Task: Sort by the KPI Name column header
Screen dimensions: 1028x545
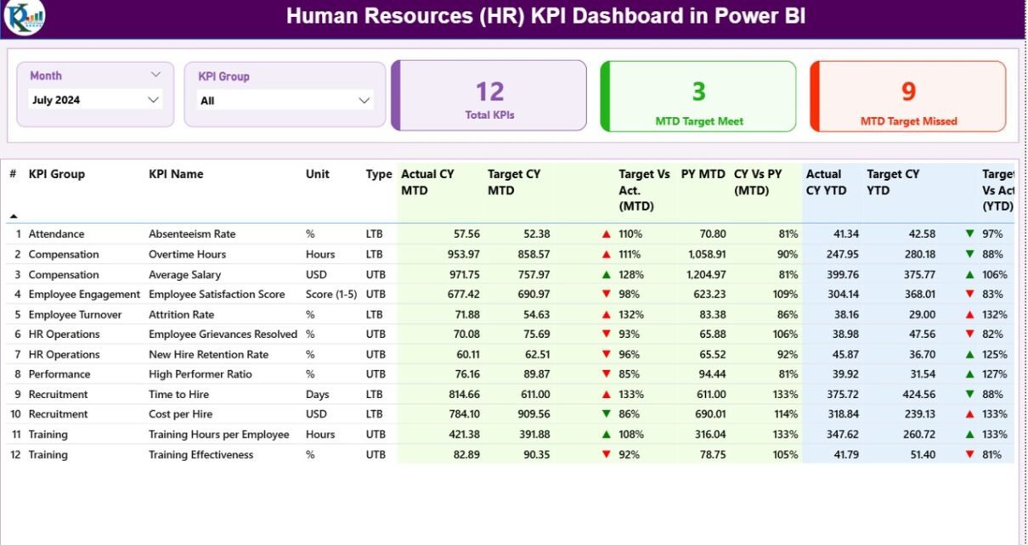Action: 176,174
